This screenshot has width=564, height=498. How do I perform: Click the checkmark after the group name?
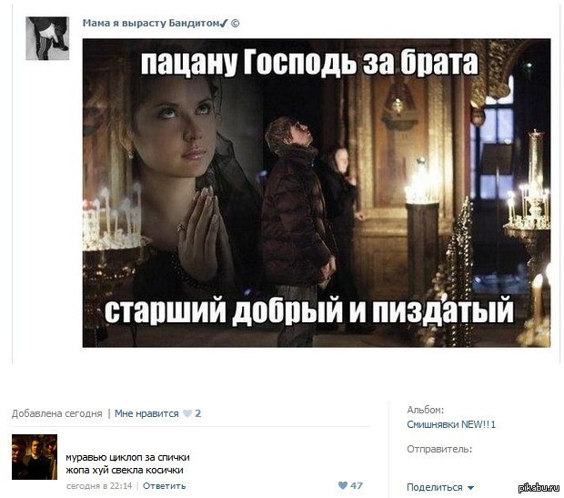(224, 24)
